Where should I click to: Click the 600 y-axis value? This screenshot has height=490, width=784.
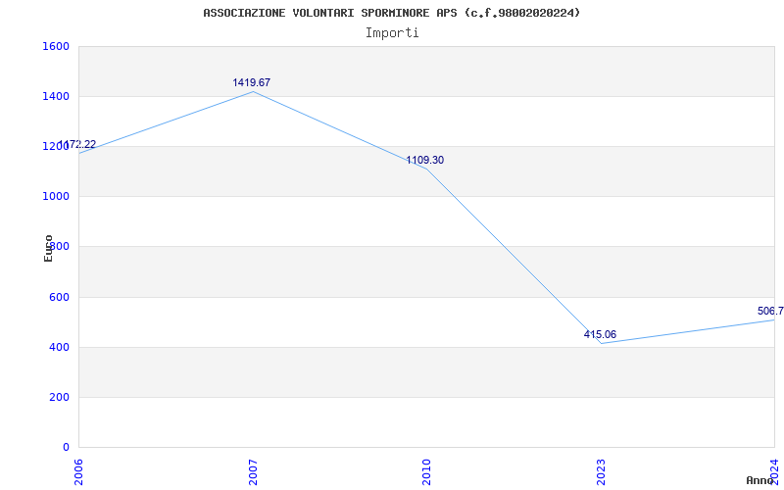tap(59, 297)
